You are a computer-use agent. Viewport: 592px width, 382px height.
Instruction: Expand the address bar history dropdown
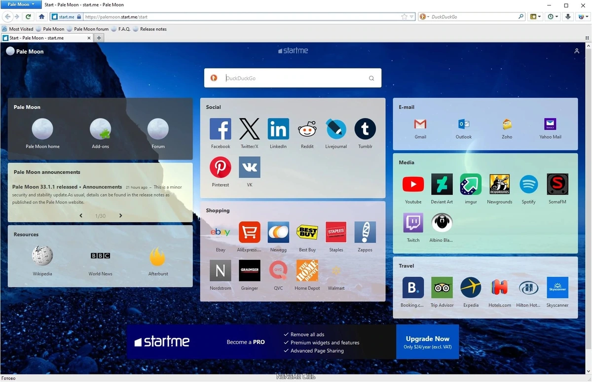click(x=412, y=17)
